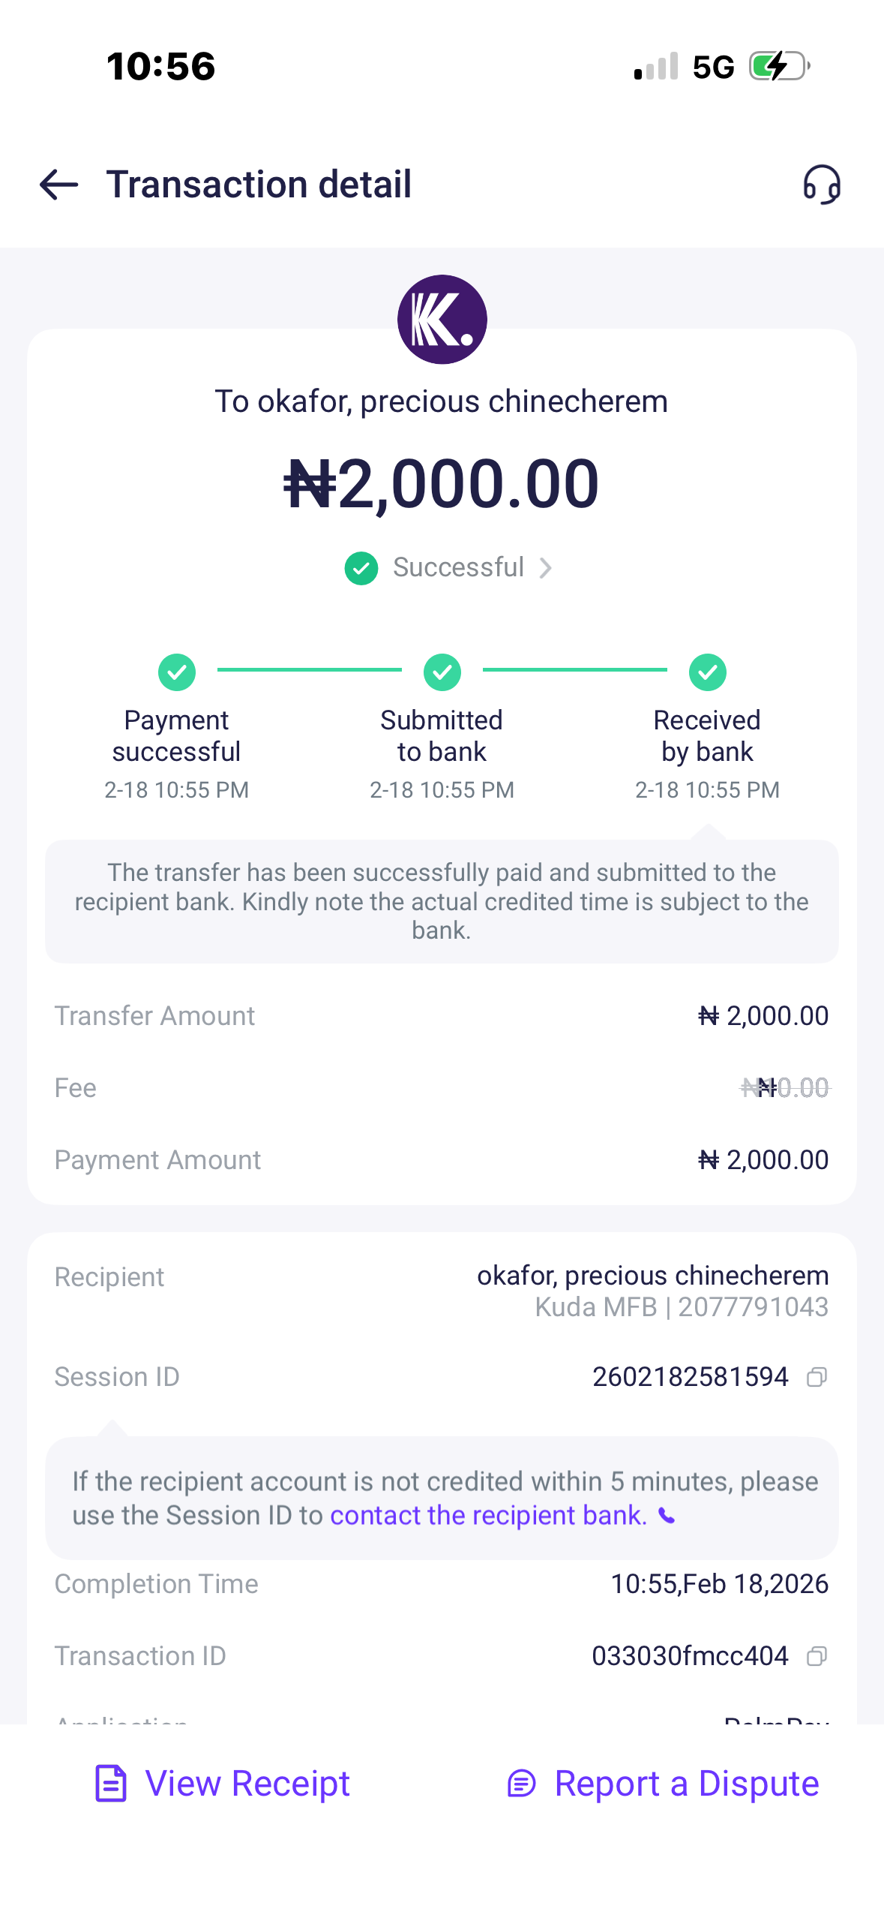Select the Received by bank step checkmark

click(x=707, y=672)
